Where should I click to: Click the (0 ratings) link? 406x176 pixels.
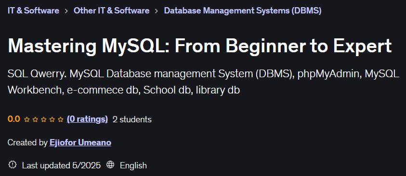point(87,119)
